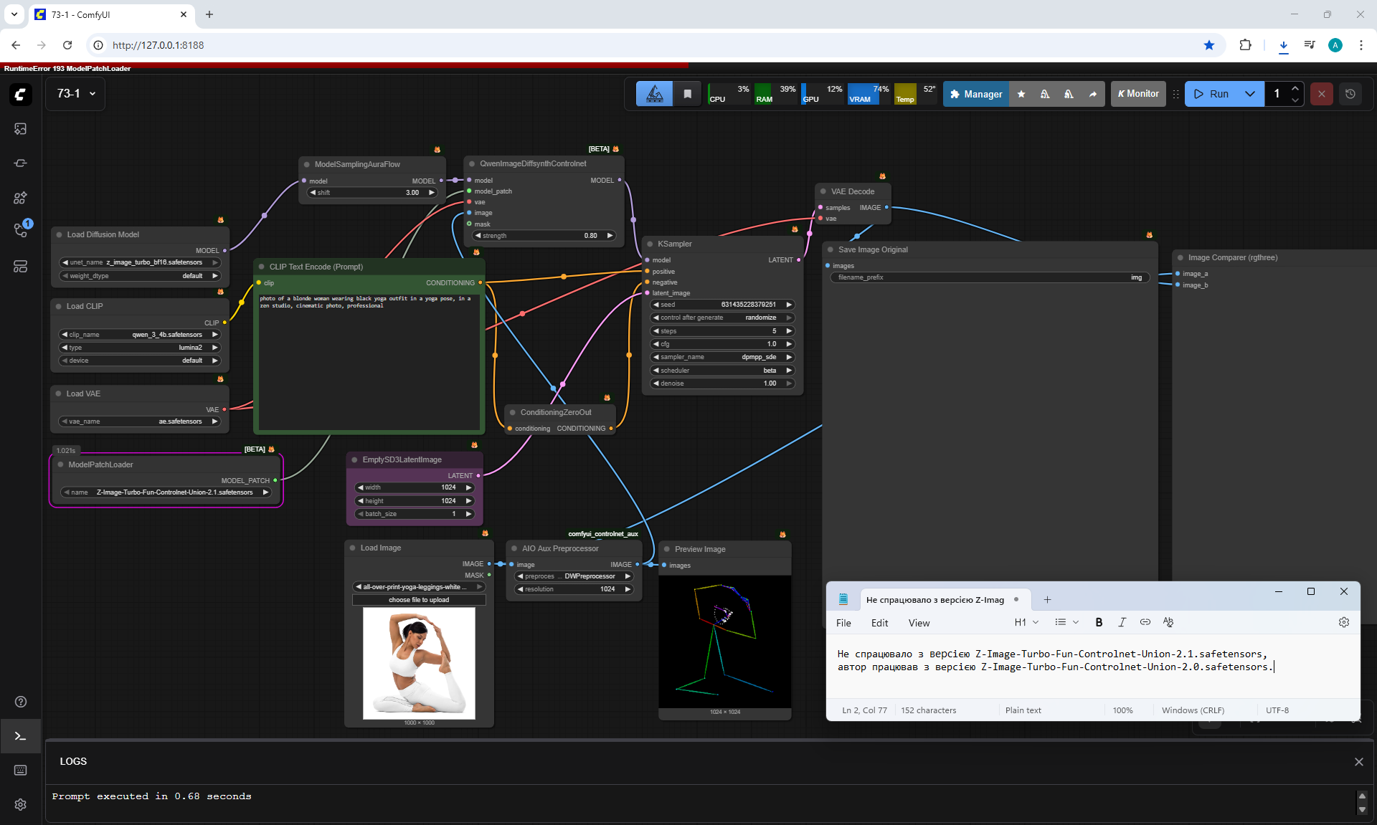Toggle collapse dot on Load CLIP node
This screenshot has width=1377, height=825.
click(59, 306)
